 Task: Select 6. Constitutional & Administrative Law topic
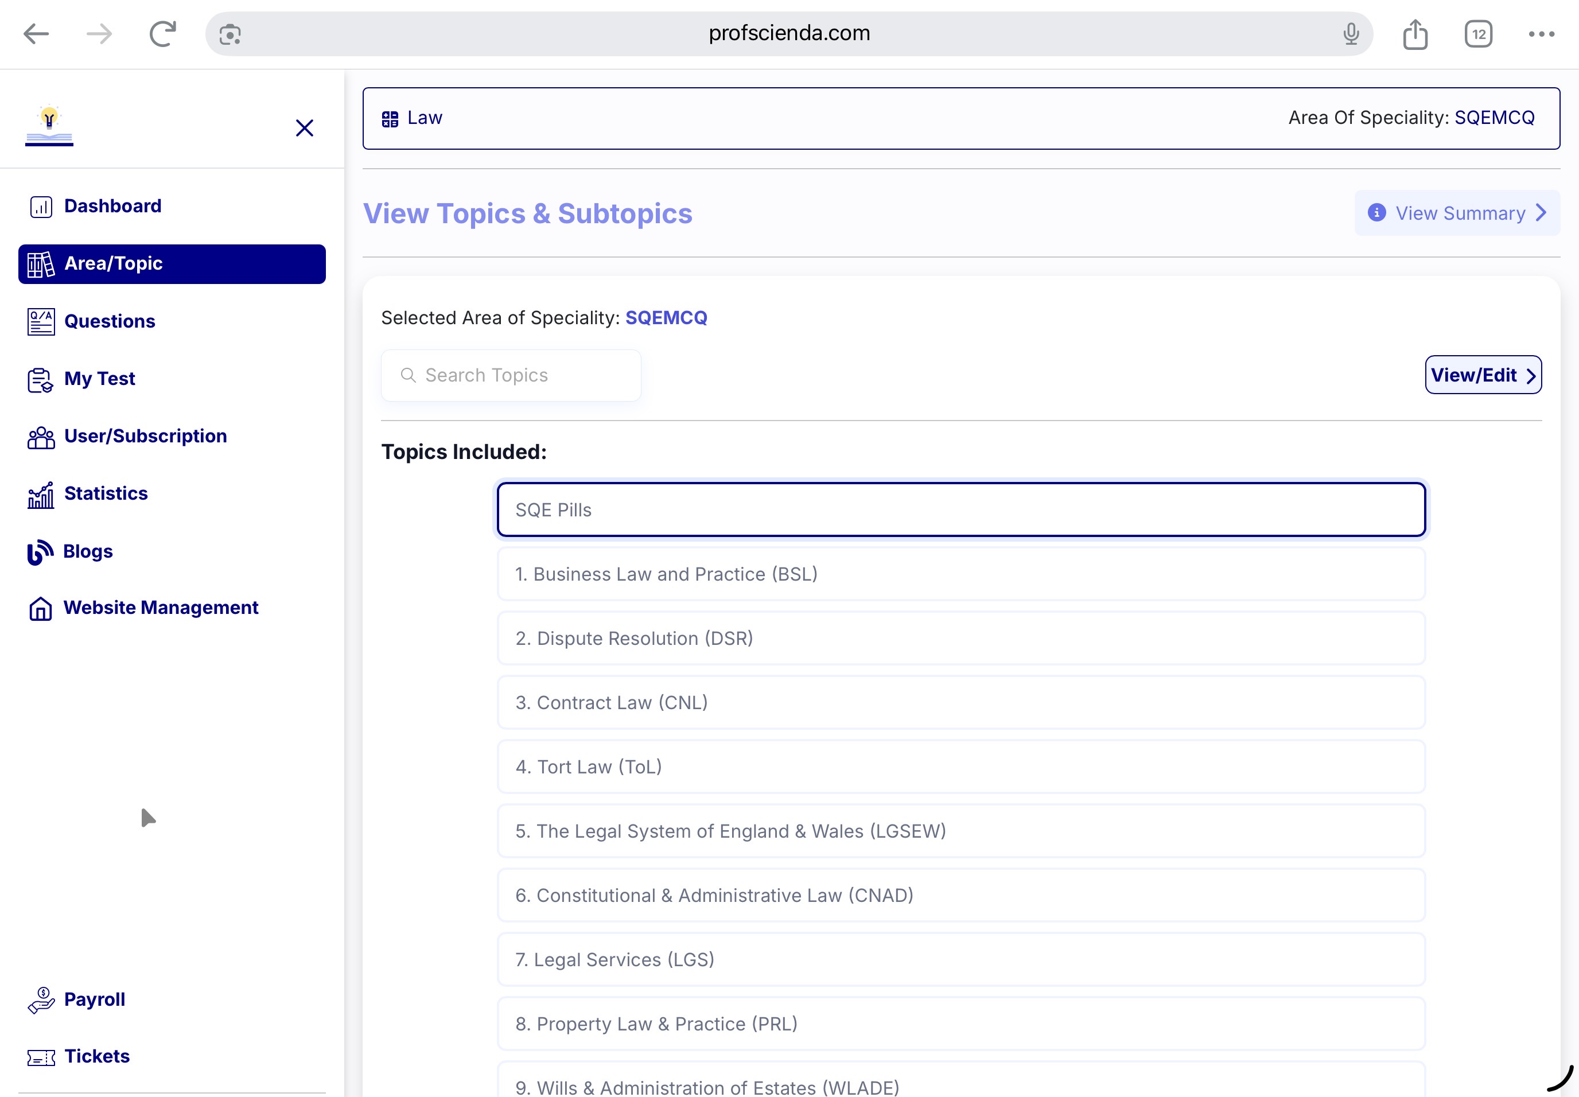961,895
